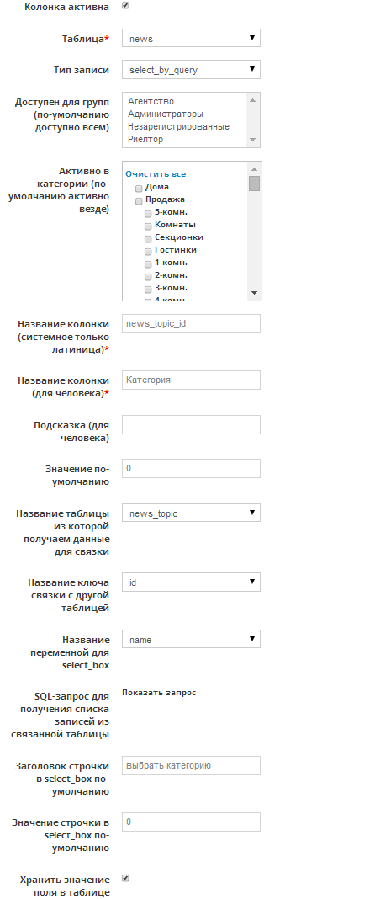The height and width of the screenshot is (899, 370).
Task: Click the 'Очистить все' link
Action: [x=156, y=174]
